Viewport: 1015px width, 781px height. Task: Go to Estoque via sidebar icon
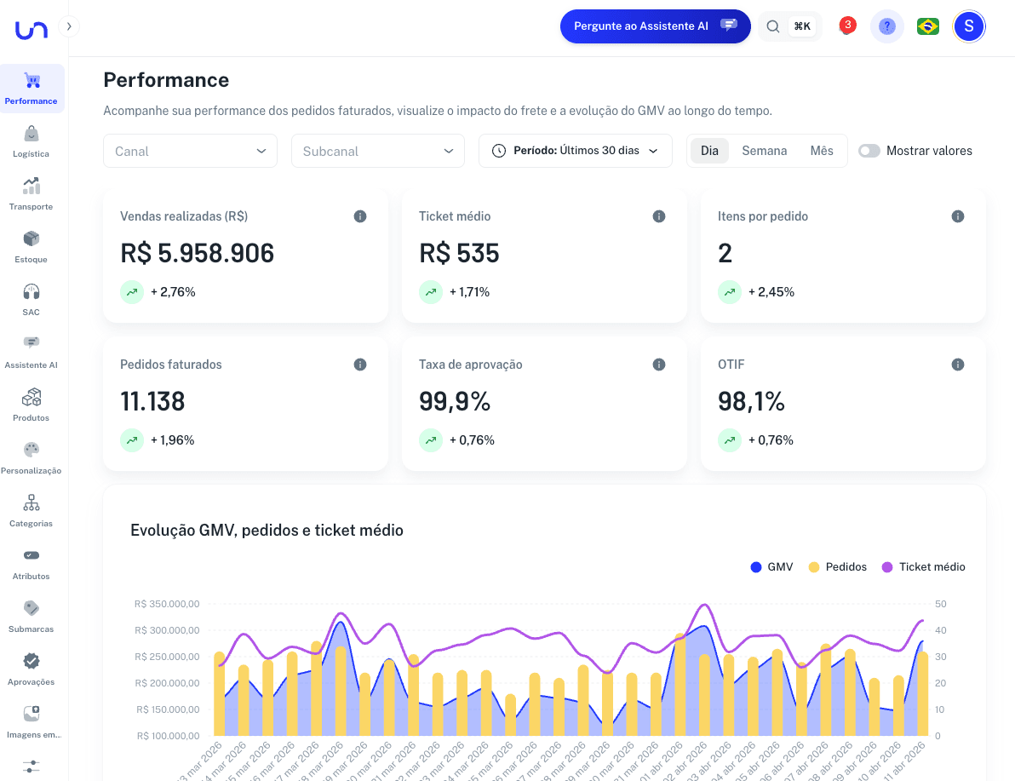(x=32, y=240)
